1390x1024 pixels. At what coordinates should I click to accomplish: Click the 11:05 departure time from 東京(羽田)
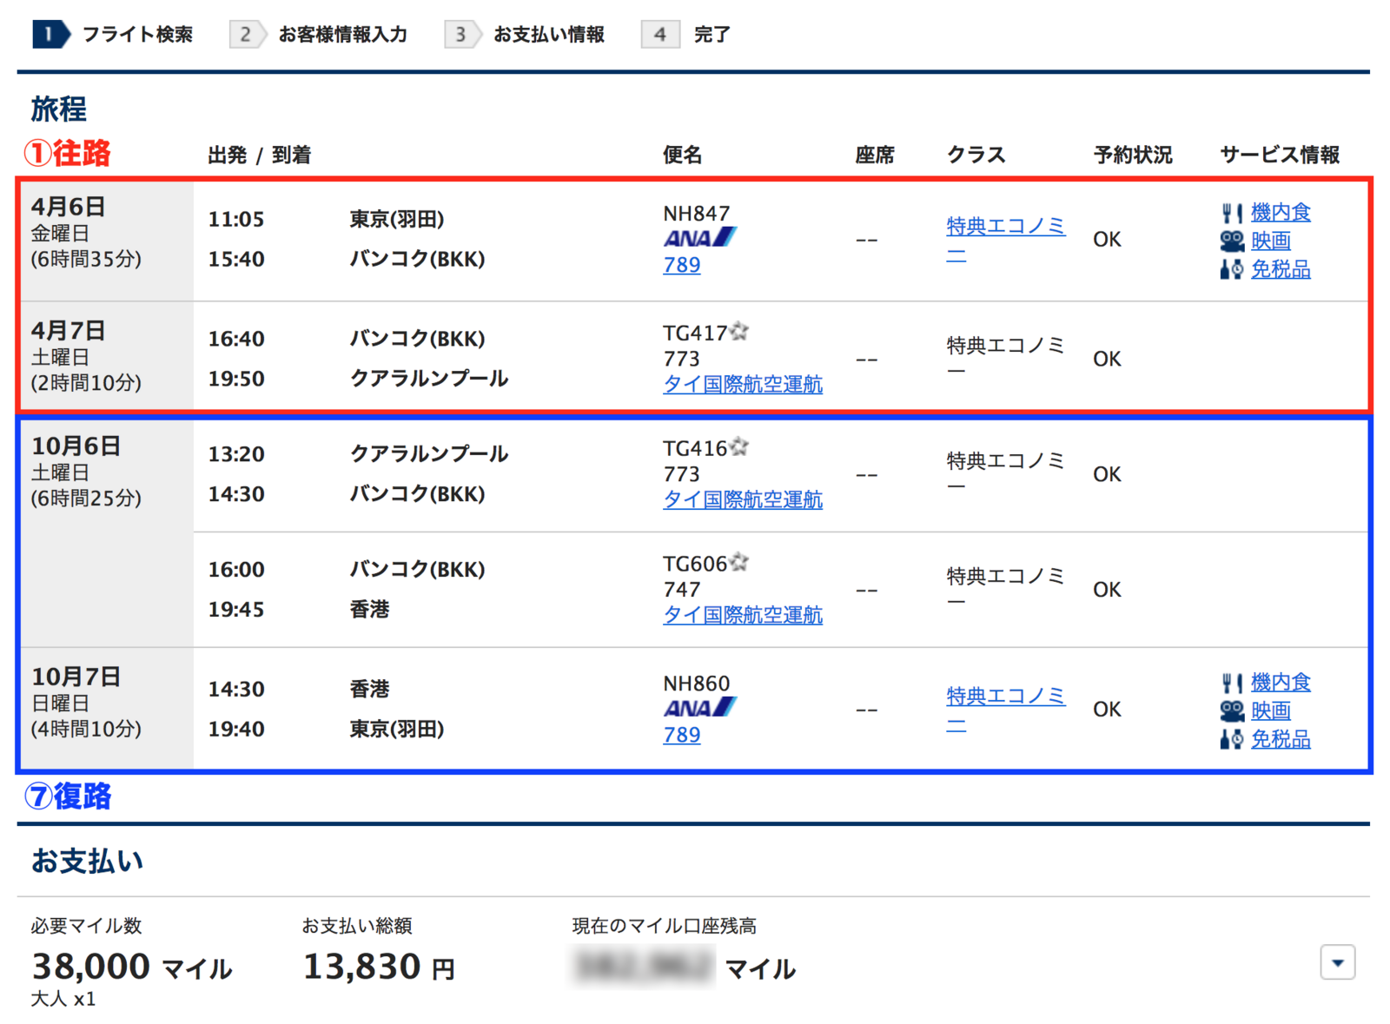pyautogui.click(x=235, y=219)
